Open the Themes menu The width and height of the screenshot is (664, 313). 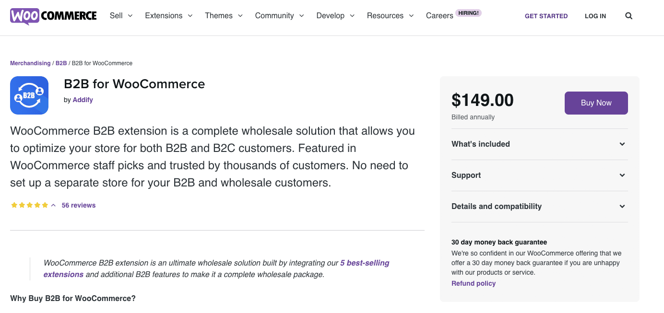click(x=224, y=16)
